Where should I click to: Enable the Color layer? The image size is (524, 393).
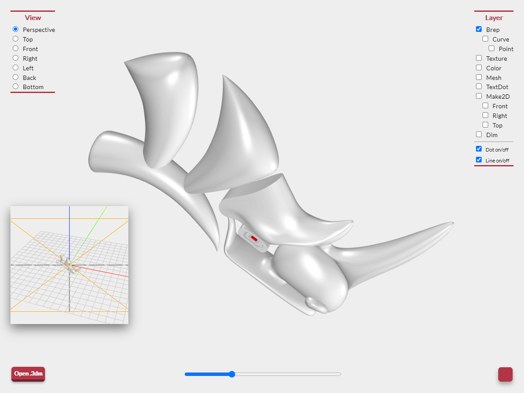coord(479,67)
